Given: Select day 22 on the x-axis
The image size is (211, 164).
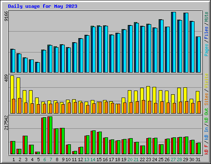Looking at the screenshot, I should tap(142, 159).
